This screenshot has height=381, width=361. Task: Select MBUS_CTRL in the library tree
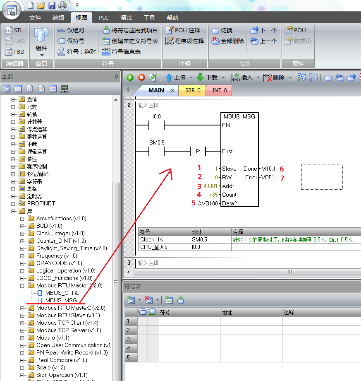click(x=62, y=293)
